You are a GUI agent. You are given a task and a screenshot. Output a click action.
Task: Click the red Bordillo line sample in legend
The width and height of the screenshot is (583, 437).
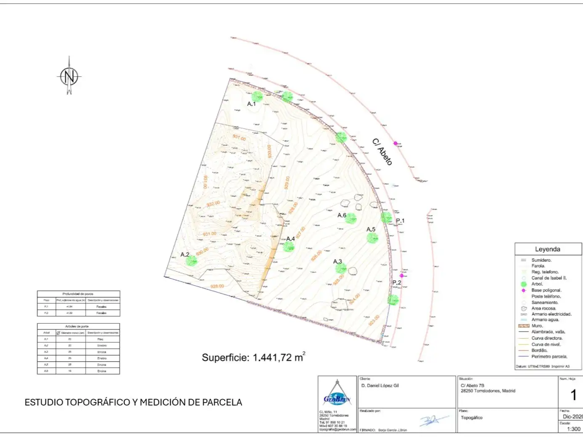coord(524,350)
